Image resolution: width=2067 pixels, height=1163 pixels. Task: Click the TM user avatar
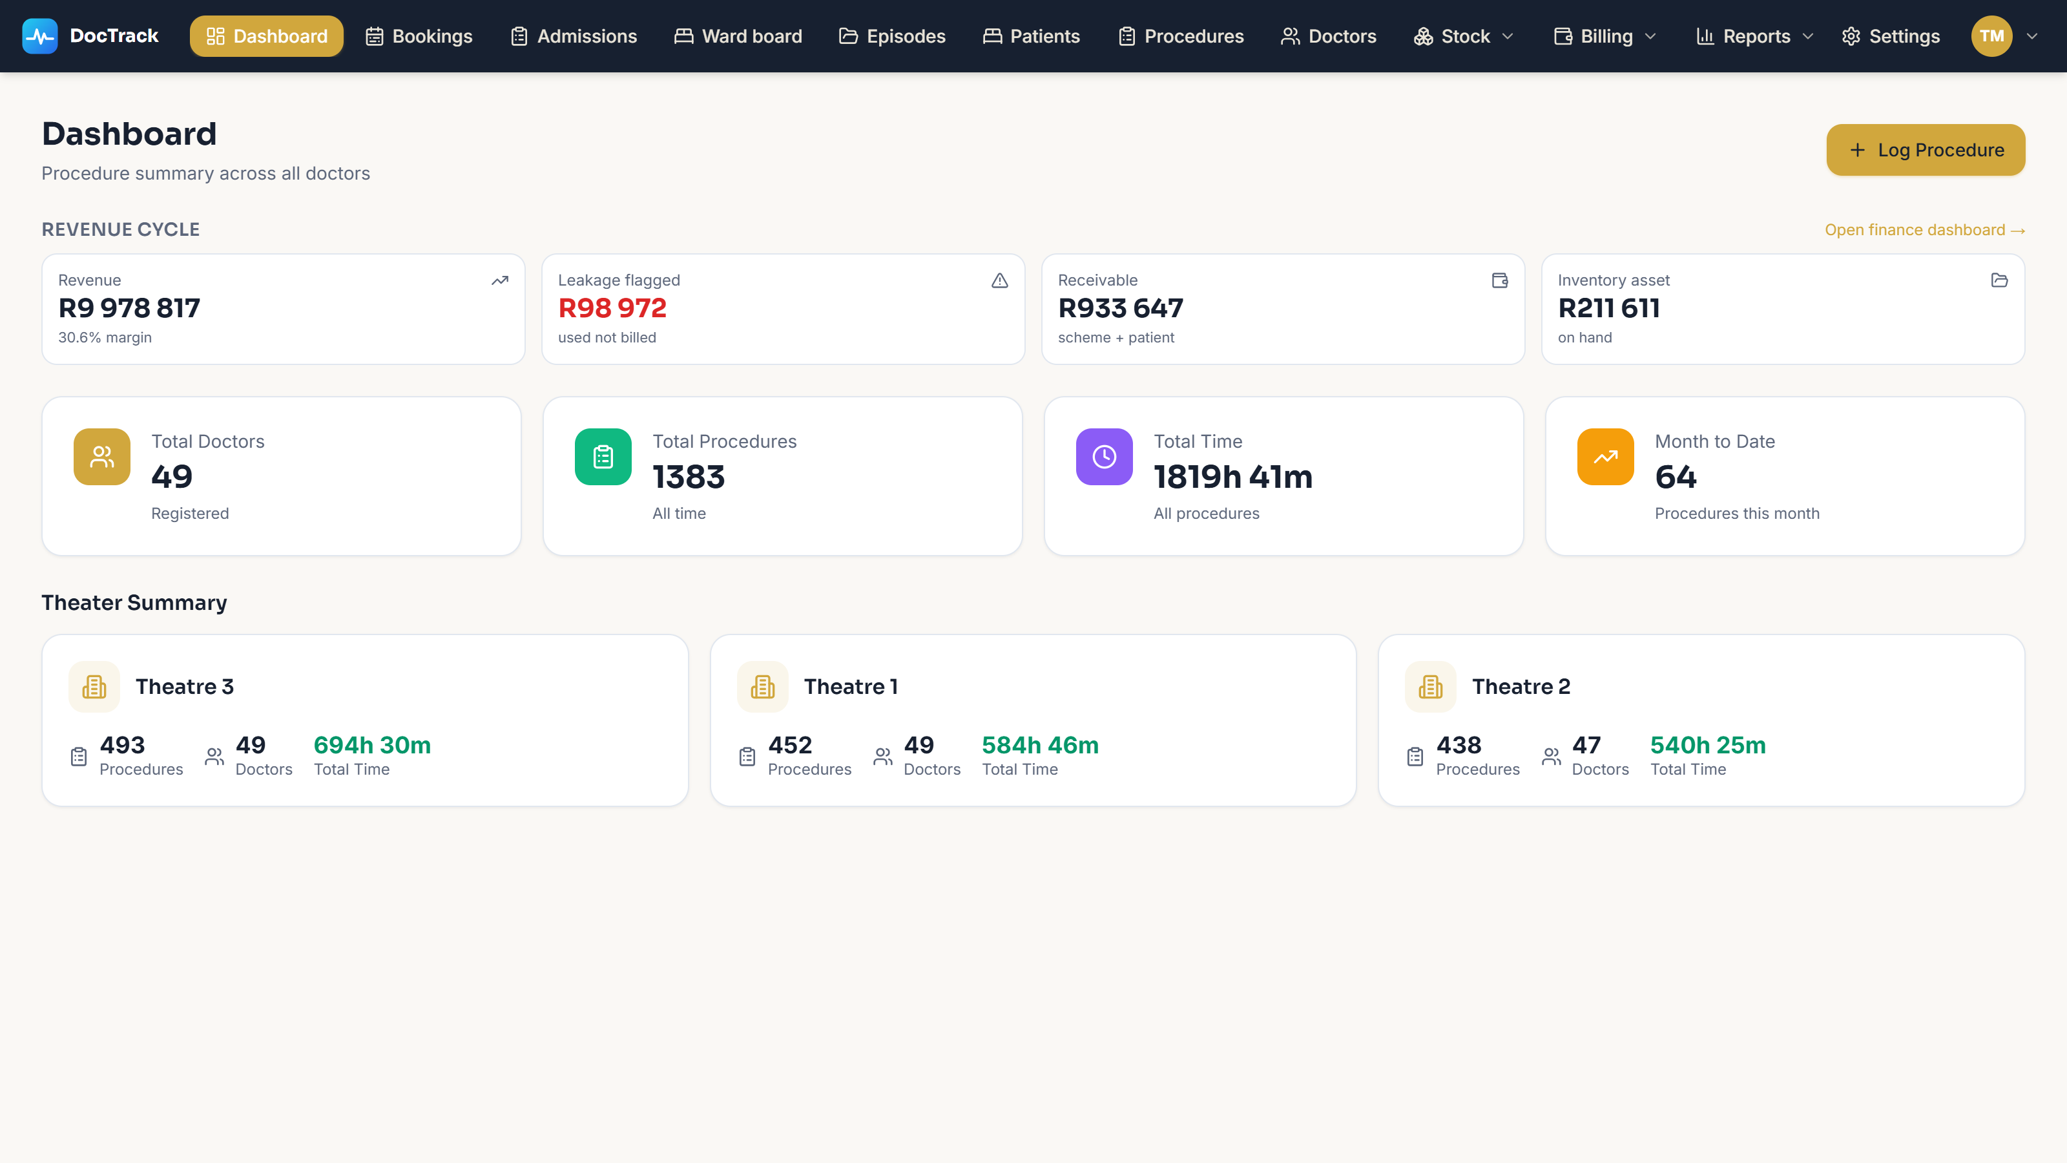[x=1991, y=36]
